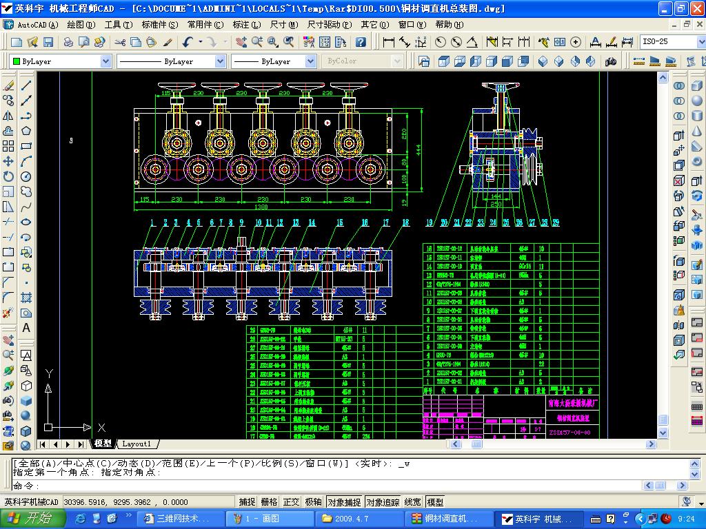
Task: Click the drawing's vertical scrollbar down arrow
Action: [x=663, y=433]
